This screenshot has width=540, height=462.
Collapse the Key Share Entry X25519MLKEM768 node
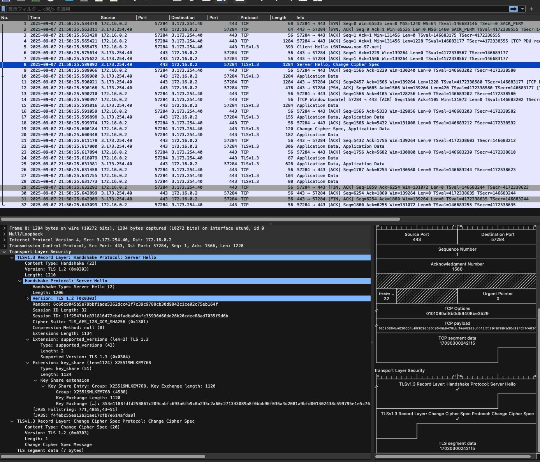[x=43, y=386]
